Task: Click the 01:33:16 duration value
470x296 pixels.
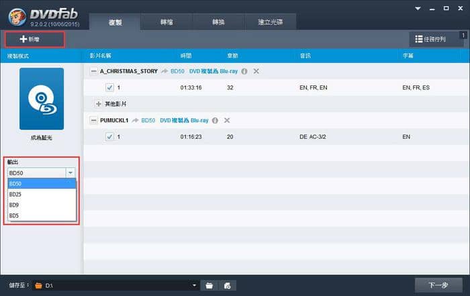Action: [191, 87]
